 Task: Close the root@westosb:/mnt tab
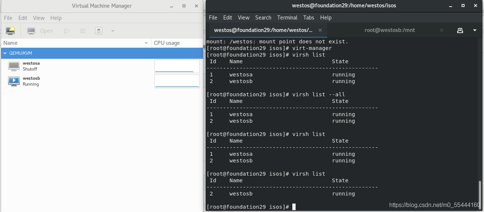point(442,30)
